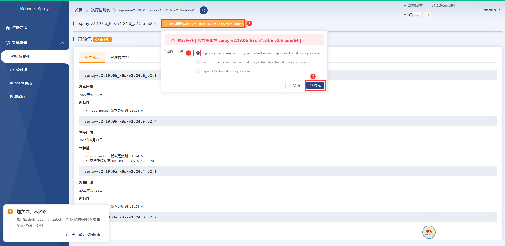Click heading spray-v2.19.0b_k8s-v1.24.6_v2.5
The width and height of the screenshot is (505, 246).
click(121, 75)
